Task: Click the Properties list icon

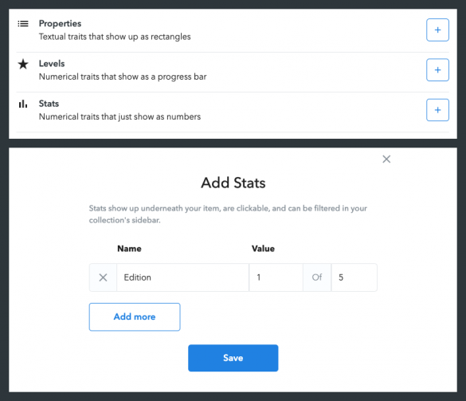Action: (23, 23)
